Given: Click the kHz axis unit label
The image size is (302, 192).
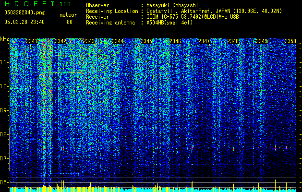Looking at the screenshot, I should (4, 39).
